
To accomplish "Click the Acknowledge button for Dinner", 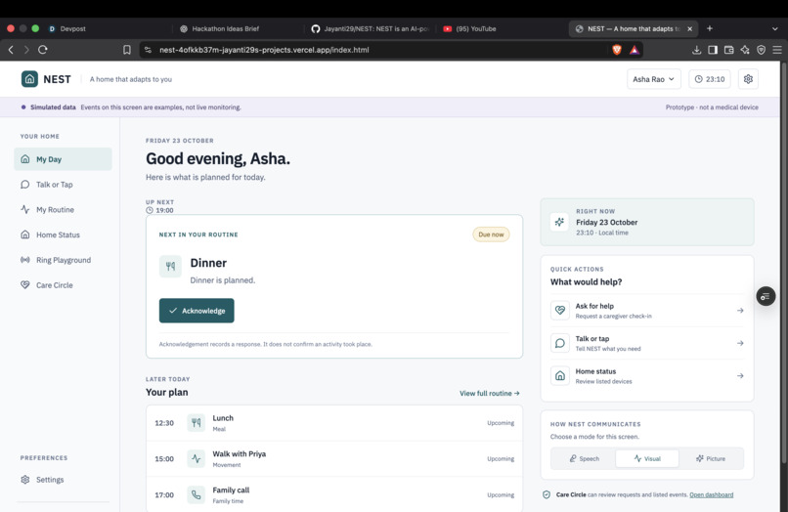I will (197, 311).
